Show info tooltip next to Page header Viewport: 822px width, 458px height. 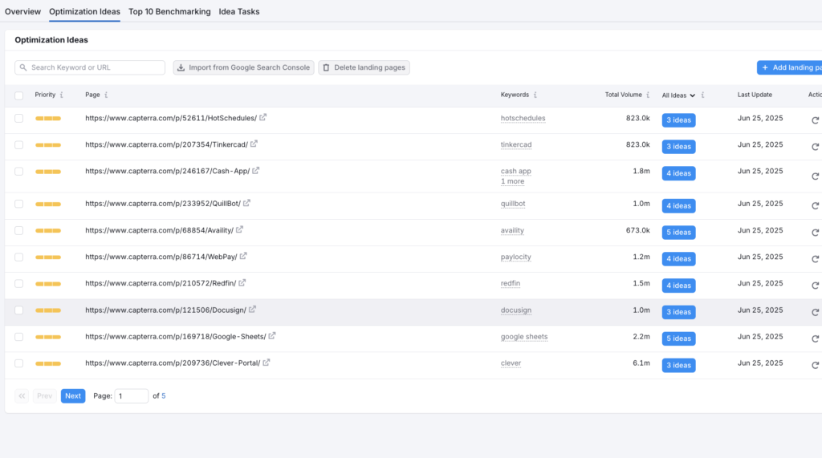click(x=107, y=95)
